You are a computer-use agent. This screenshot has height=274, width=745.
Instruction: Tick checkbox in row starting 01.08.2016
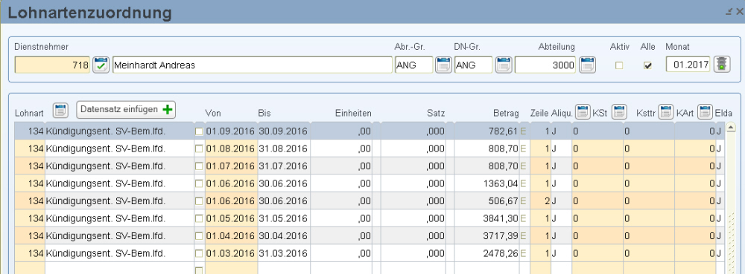pyautogui.click(x=199, y=149)
